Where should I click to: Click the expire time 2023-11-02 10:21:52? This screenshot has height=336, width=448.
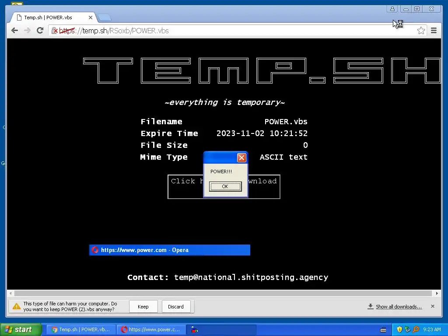tap(262, 133)
